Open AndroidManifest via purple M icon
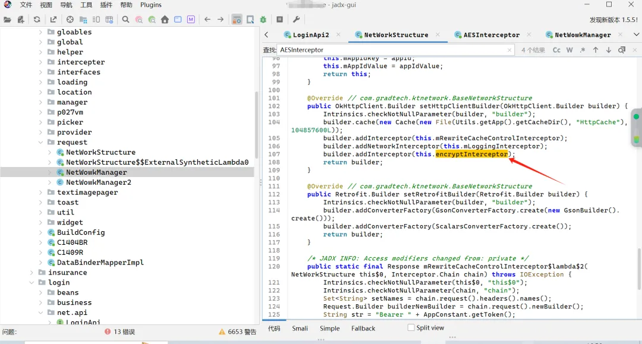The height and width of the screenshot is (344, 642). coord(191,20)
